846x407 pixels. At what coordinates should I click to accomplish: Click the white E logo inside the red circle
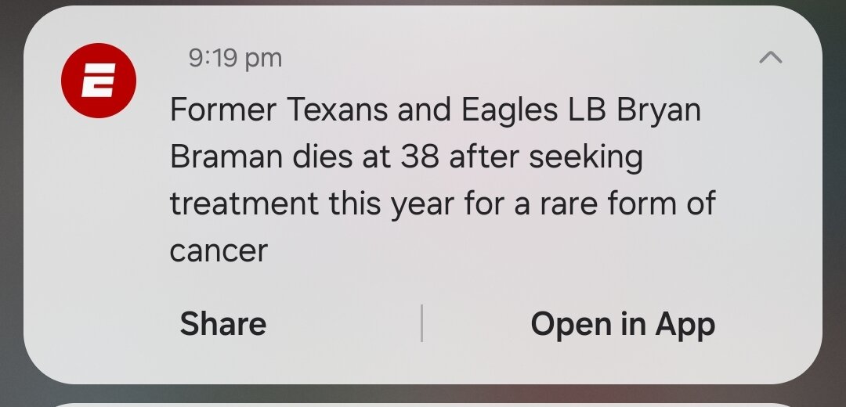click(99, 81)
